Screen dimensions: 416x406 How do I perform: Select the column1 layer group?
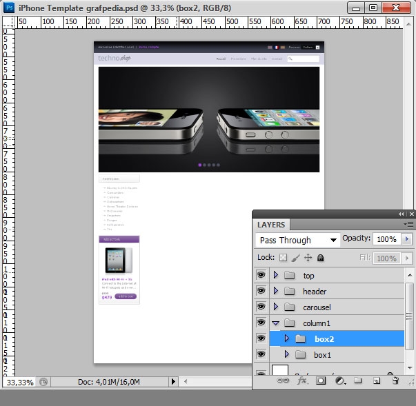click(337, 323)
